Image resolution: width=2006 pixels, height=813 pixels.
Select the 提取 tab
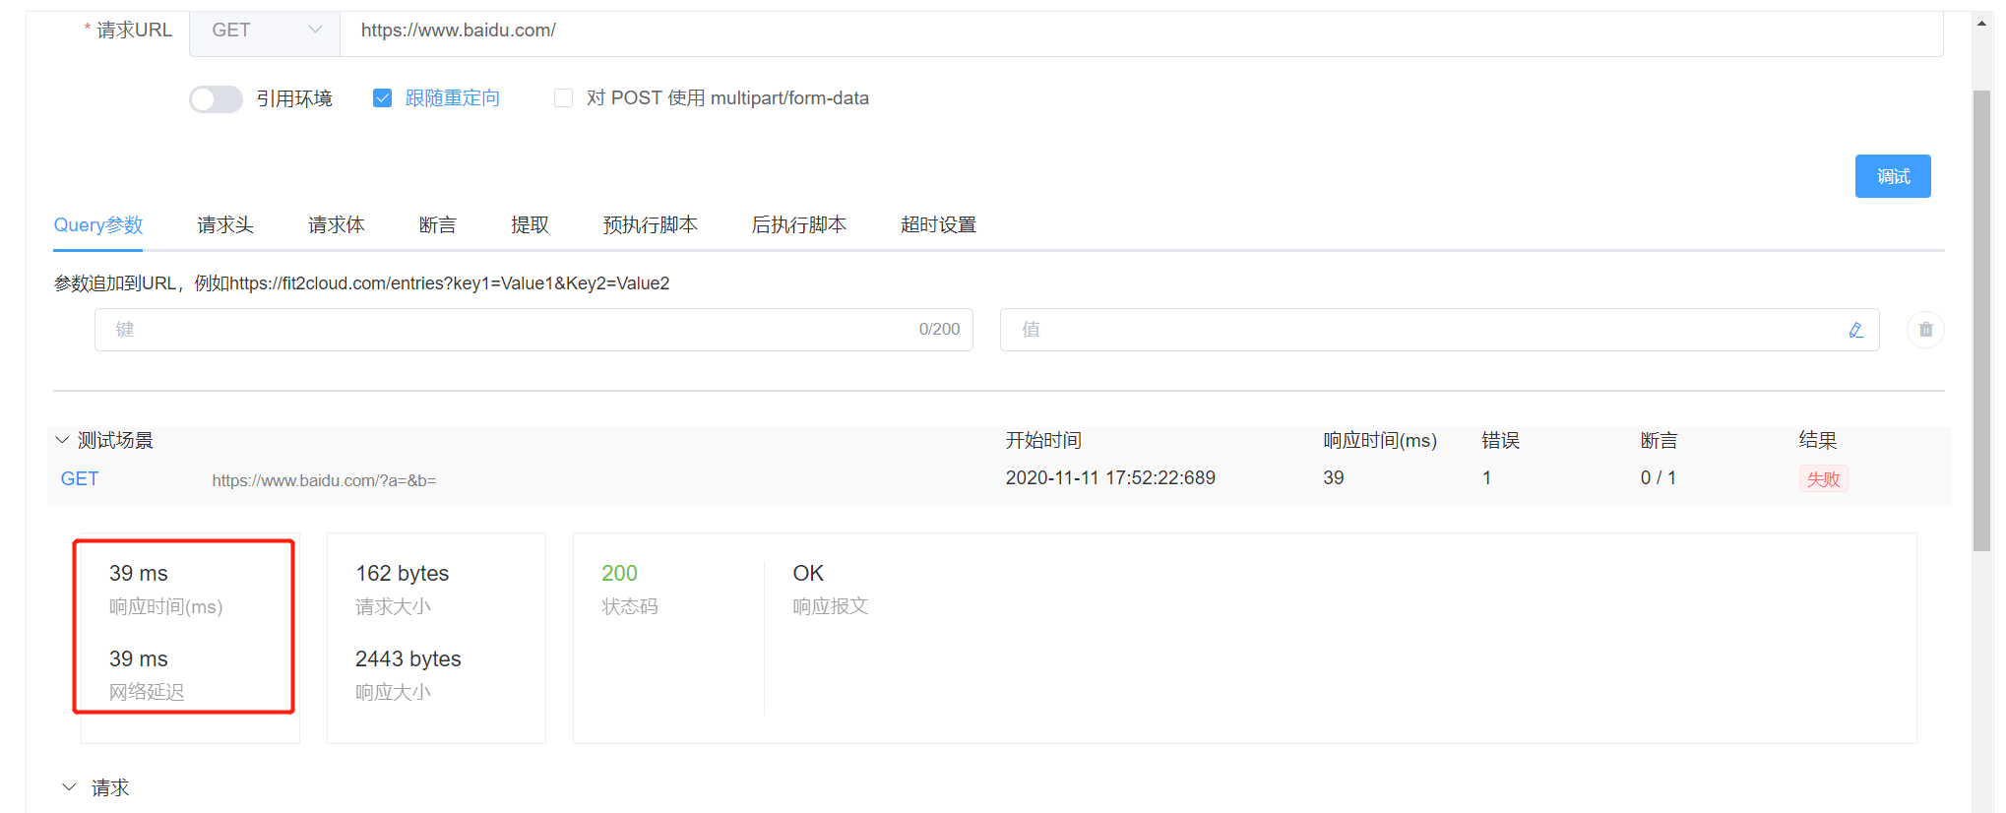coord(530,225)
